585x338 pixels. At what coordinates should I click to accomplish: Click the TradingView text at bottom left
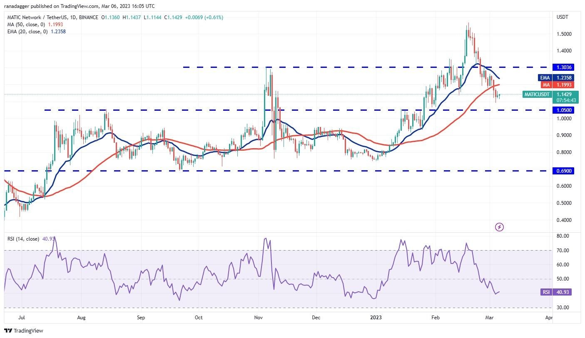(x=28, y=331)
